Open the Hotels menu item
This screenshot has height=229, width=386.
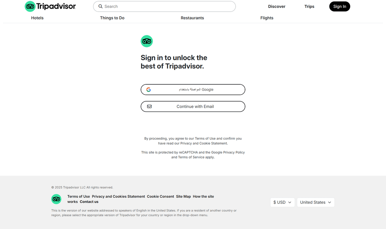click(x=37, y=18)
